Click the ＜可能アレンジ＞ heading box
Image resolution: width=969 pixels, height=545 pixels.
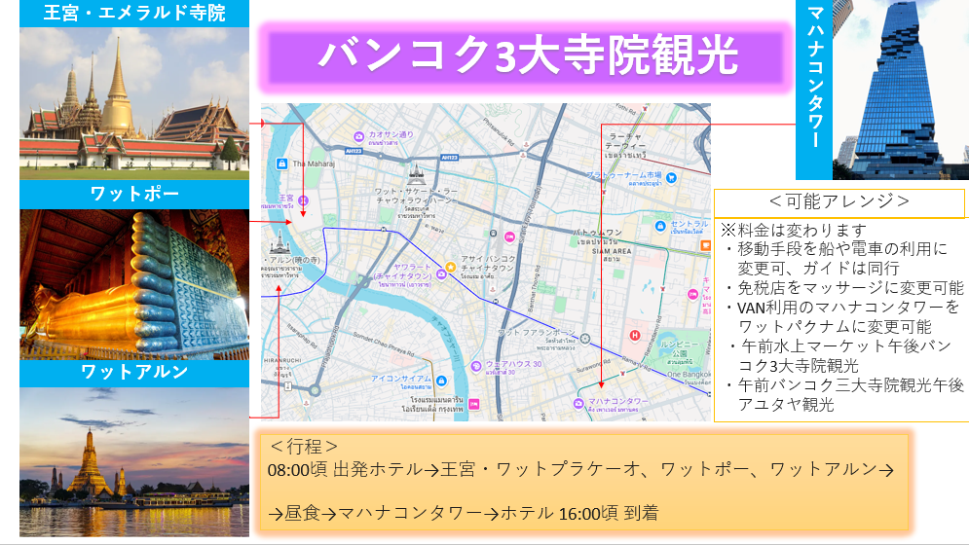click(x=839, y=202)
